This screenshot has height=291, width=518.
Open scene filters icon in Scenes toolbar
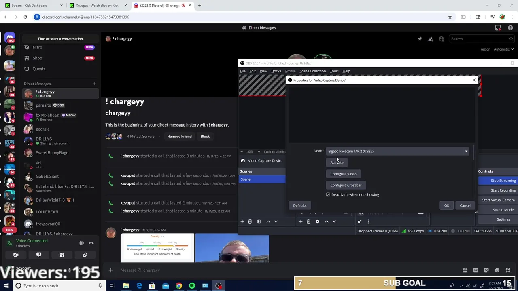259,221
